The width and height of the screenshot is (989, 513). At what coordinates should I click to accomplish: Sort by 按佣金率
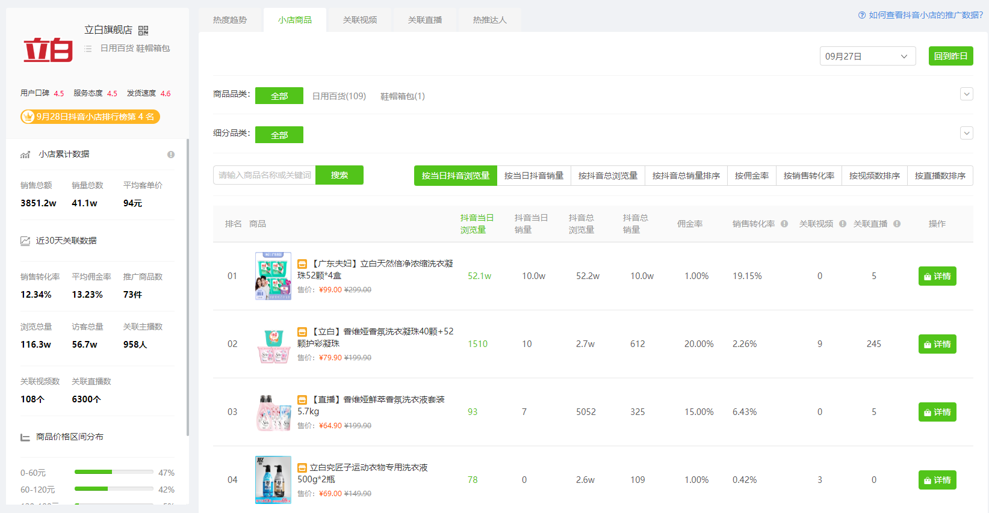pyautogui.click(x=752, y=176)
